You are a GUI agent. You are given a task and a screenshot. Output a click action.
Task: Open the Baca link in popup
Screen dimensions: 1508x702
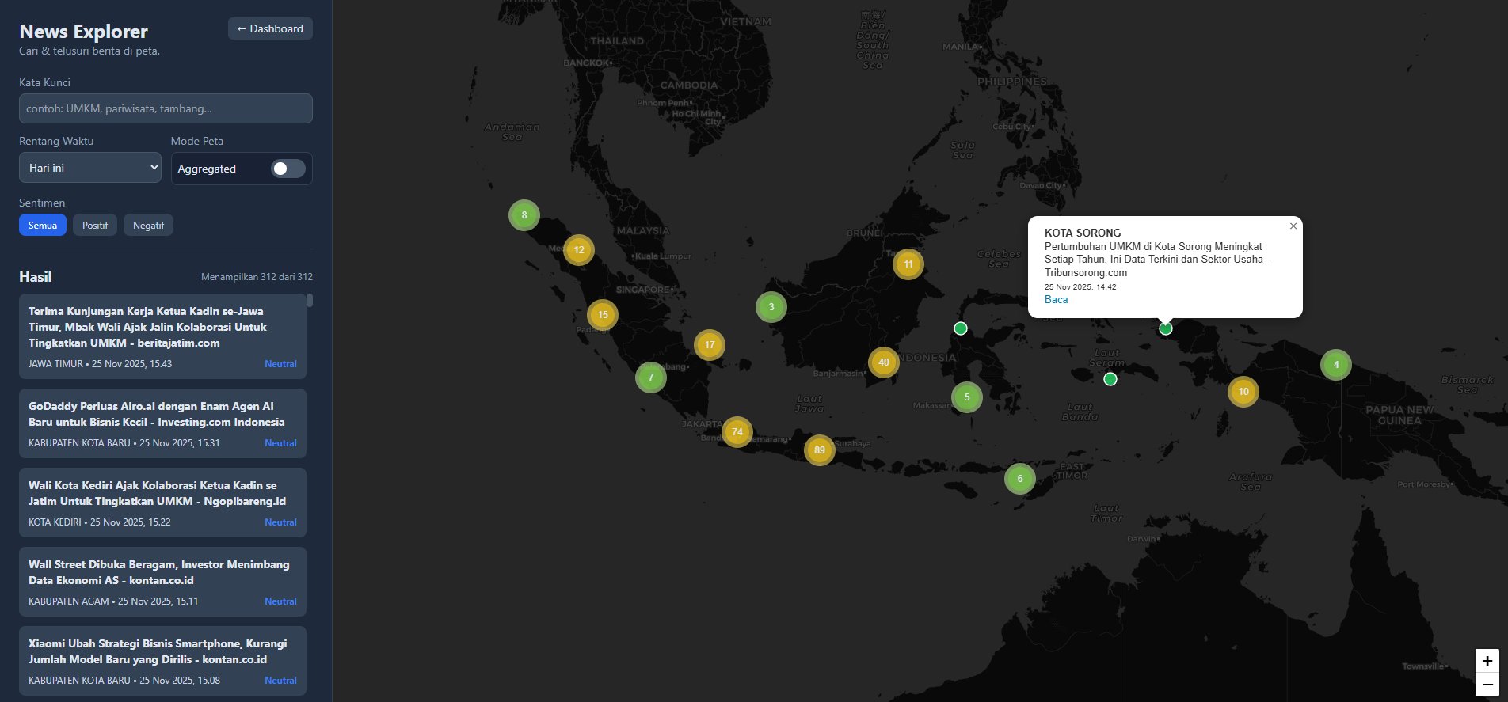(1056, 300)
